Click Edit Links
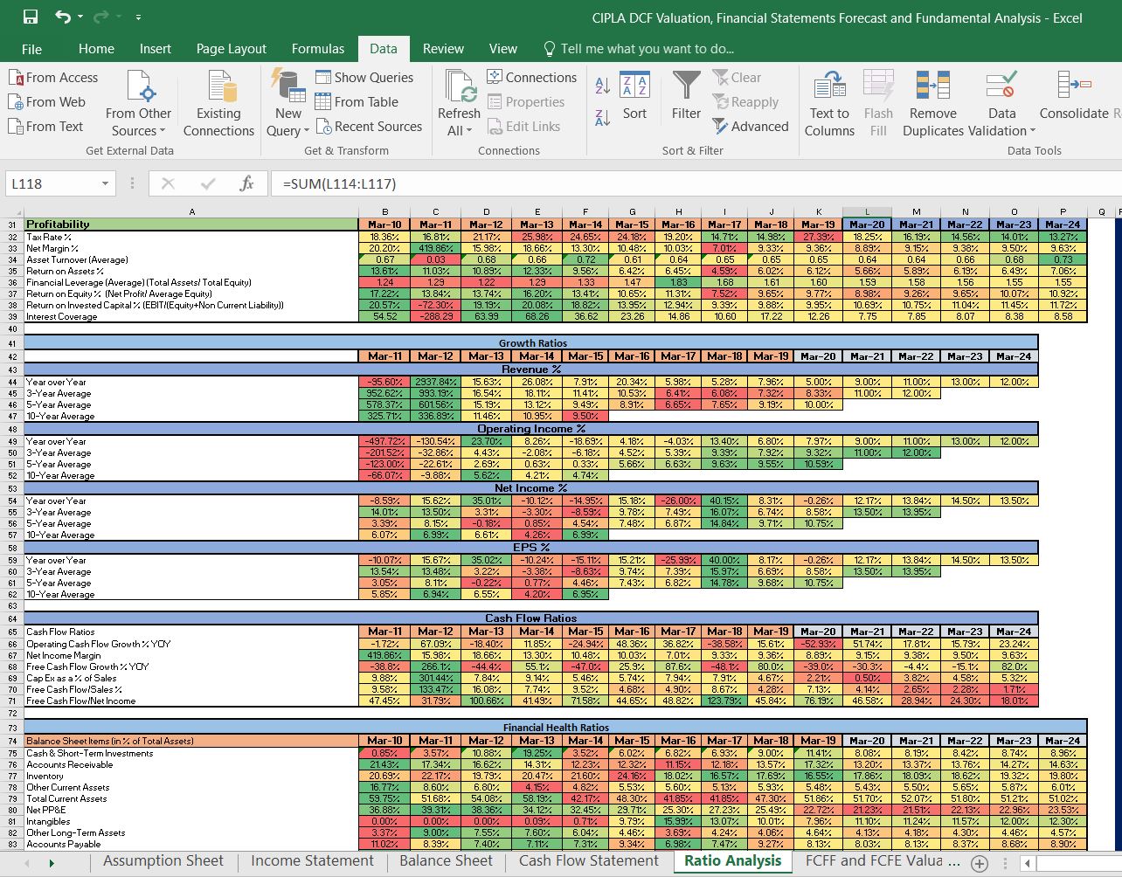 [x=523, y=127]
